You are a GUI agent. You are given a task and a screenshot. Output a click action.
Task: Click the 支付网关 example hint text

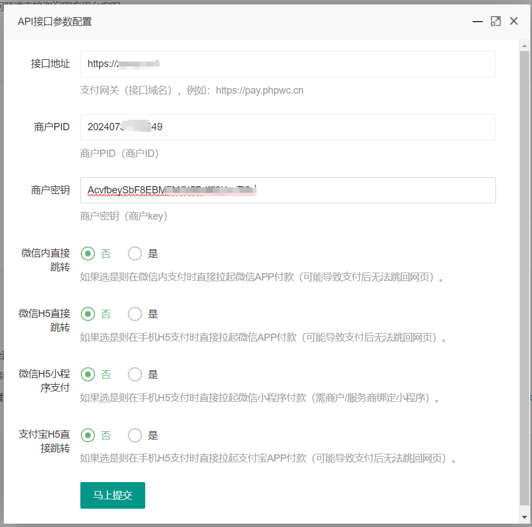click(192, 90)
